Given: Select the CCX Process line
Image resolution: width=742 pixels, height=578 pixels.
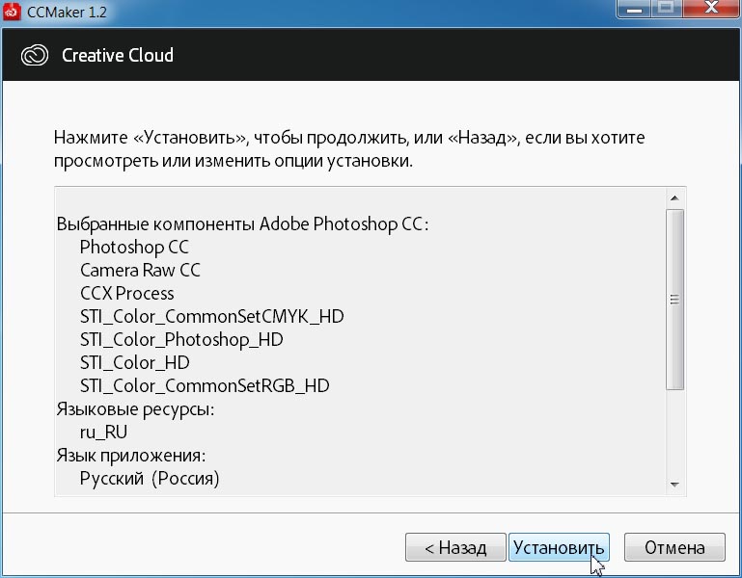Looking at the screenshot, I should (x=126, y=293).
